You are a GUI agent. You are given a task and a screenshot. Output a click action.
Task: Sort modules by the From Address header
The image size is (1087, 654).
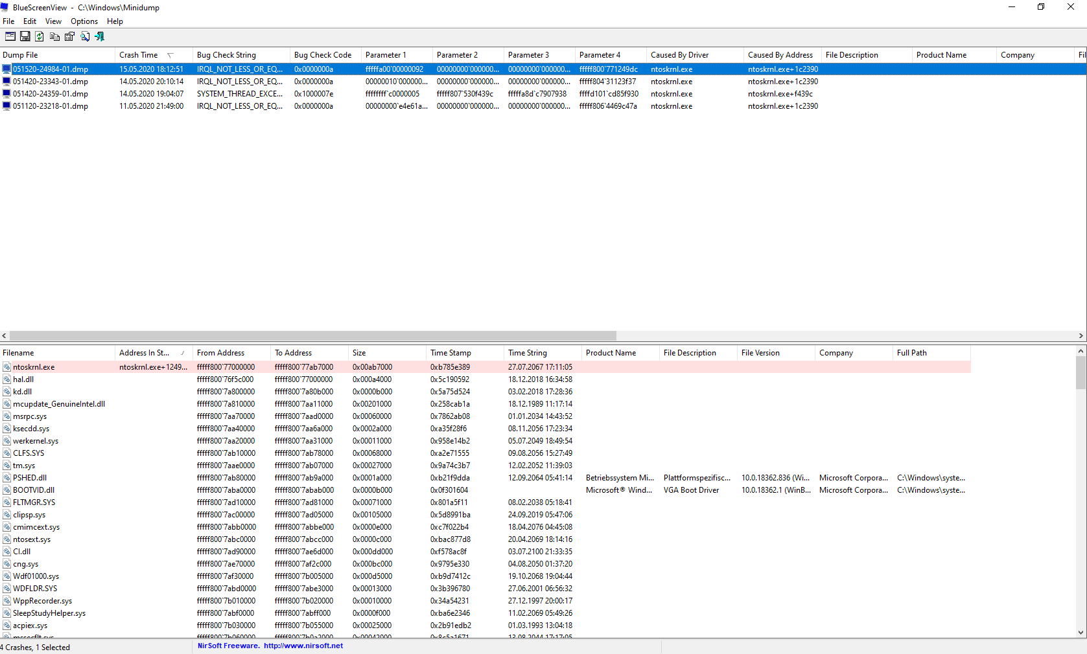tap(232, 353)
